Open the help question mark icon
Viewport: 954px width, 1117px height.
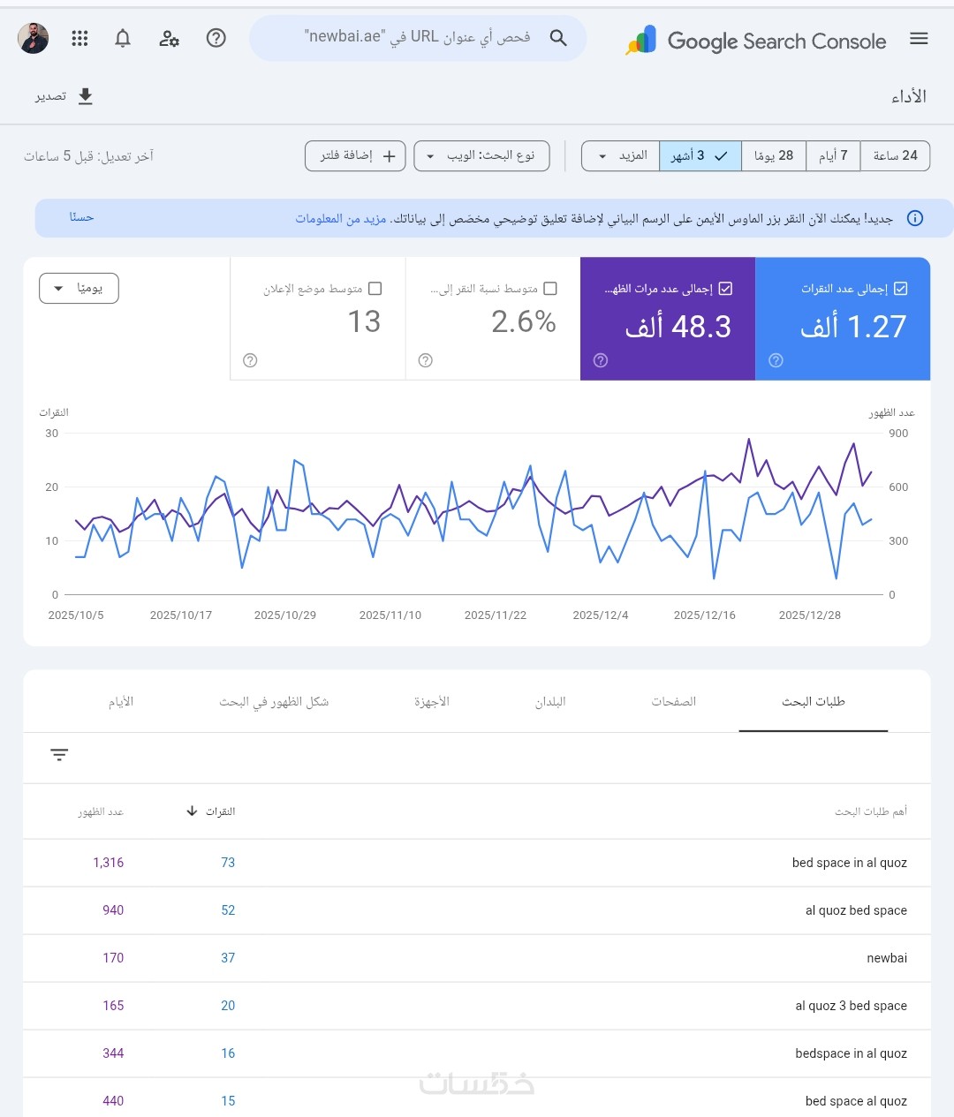pos(216,38)
